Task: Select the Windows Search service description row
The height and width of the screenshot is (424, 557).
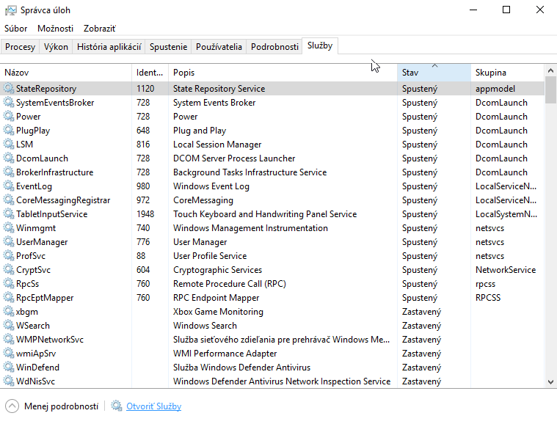Action: pyautogui.click(x=205, y=326)
